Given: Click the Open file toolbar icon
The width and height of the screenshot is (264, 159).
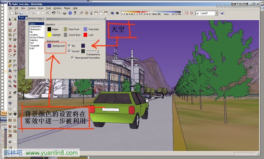Looking at the screenshot, I should tap(16, 13).
